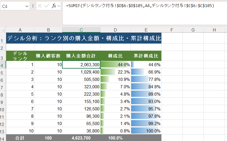Select the 89.6% cumulative cell
This screenshot has width=227, height=141.
tap(146, 94)
